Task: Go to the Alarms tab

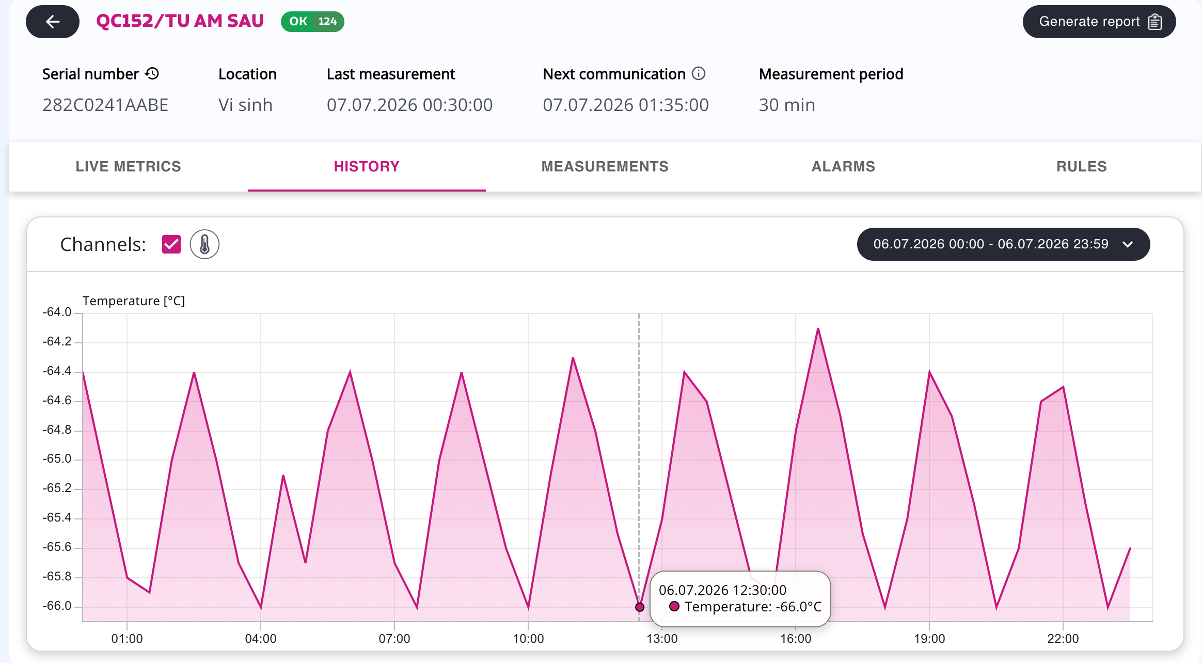Action: (843, 166)
